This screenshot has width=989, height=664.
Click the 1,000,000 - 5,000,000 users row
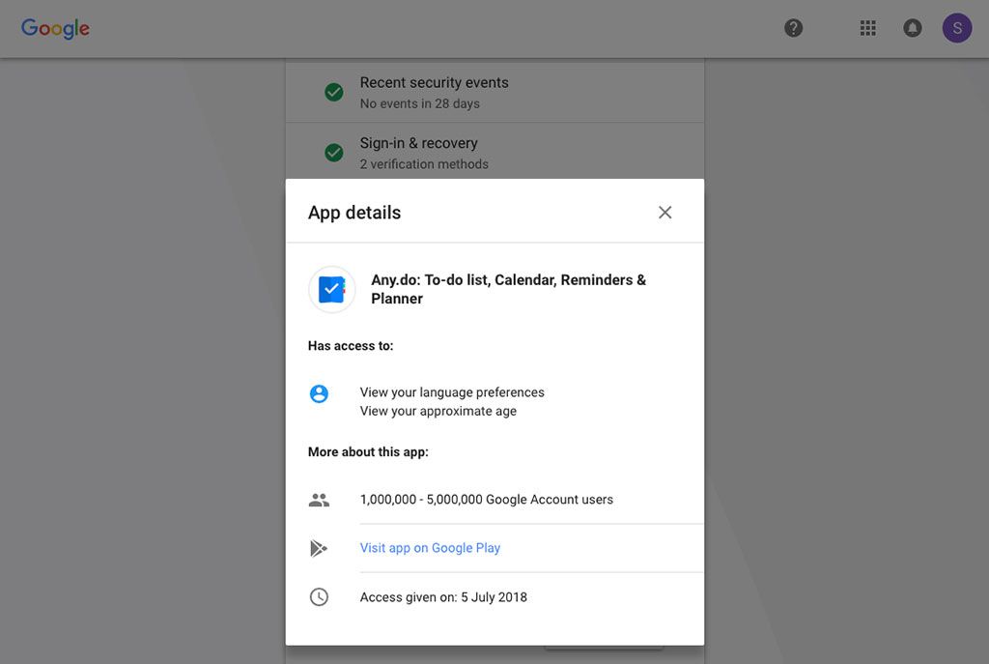coord(486,500)
